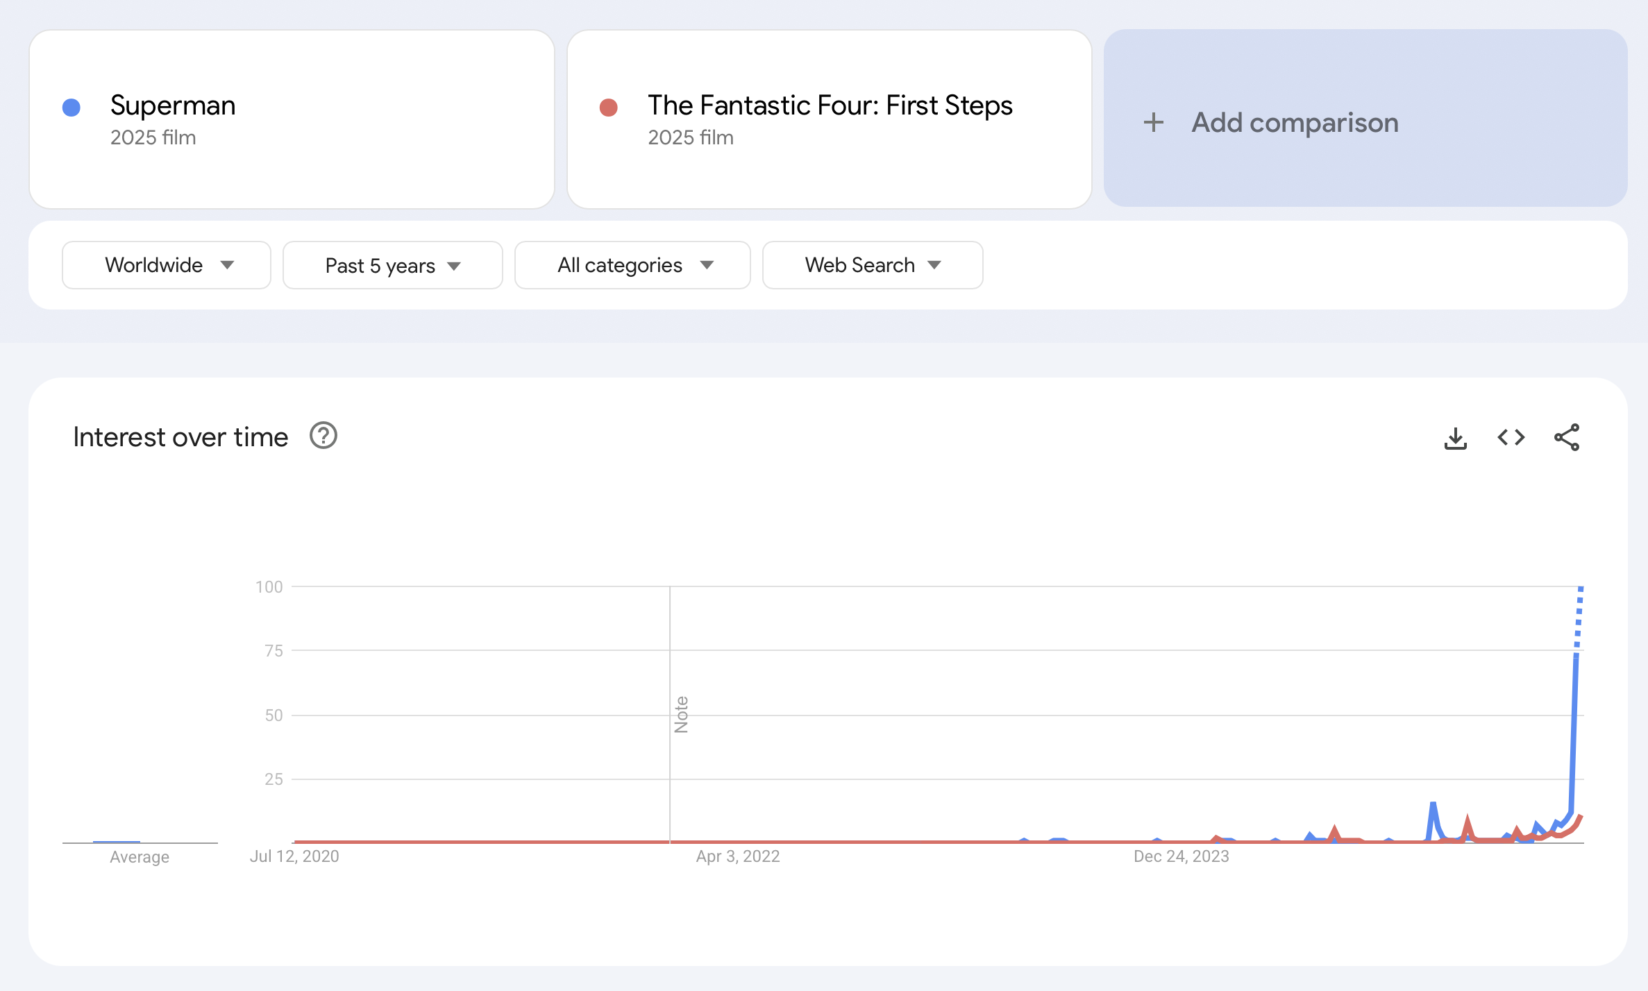Click the Apr 3, 2022 axis label
Image resolution: width=1648 pixels, height=991 pixels.
[x=738, y=856]
